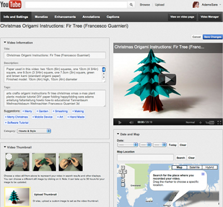Open the second date dropdown
This screenshot has height=207, width=223.
click(146, 145)
